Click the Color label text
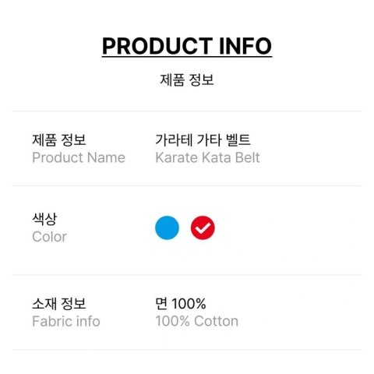 pos(50,237)
